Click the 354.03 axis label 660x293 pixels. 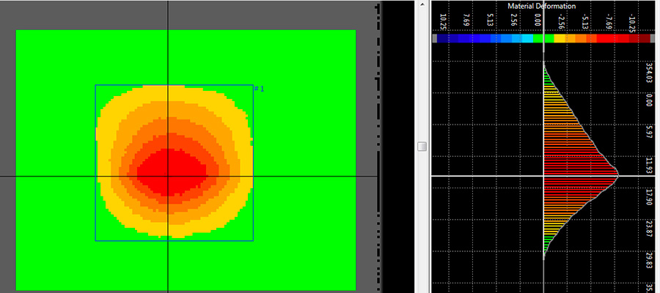(x=649, y=75)
